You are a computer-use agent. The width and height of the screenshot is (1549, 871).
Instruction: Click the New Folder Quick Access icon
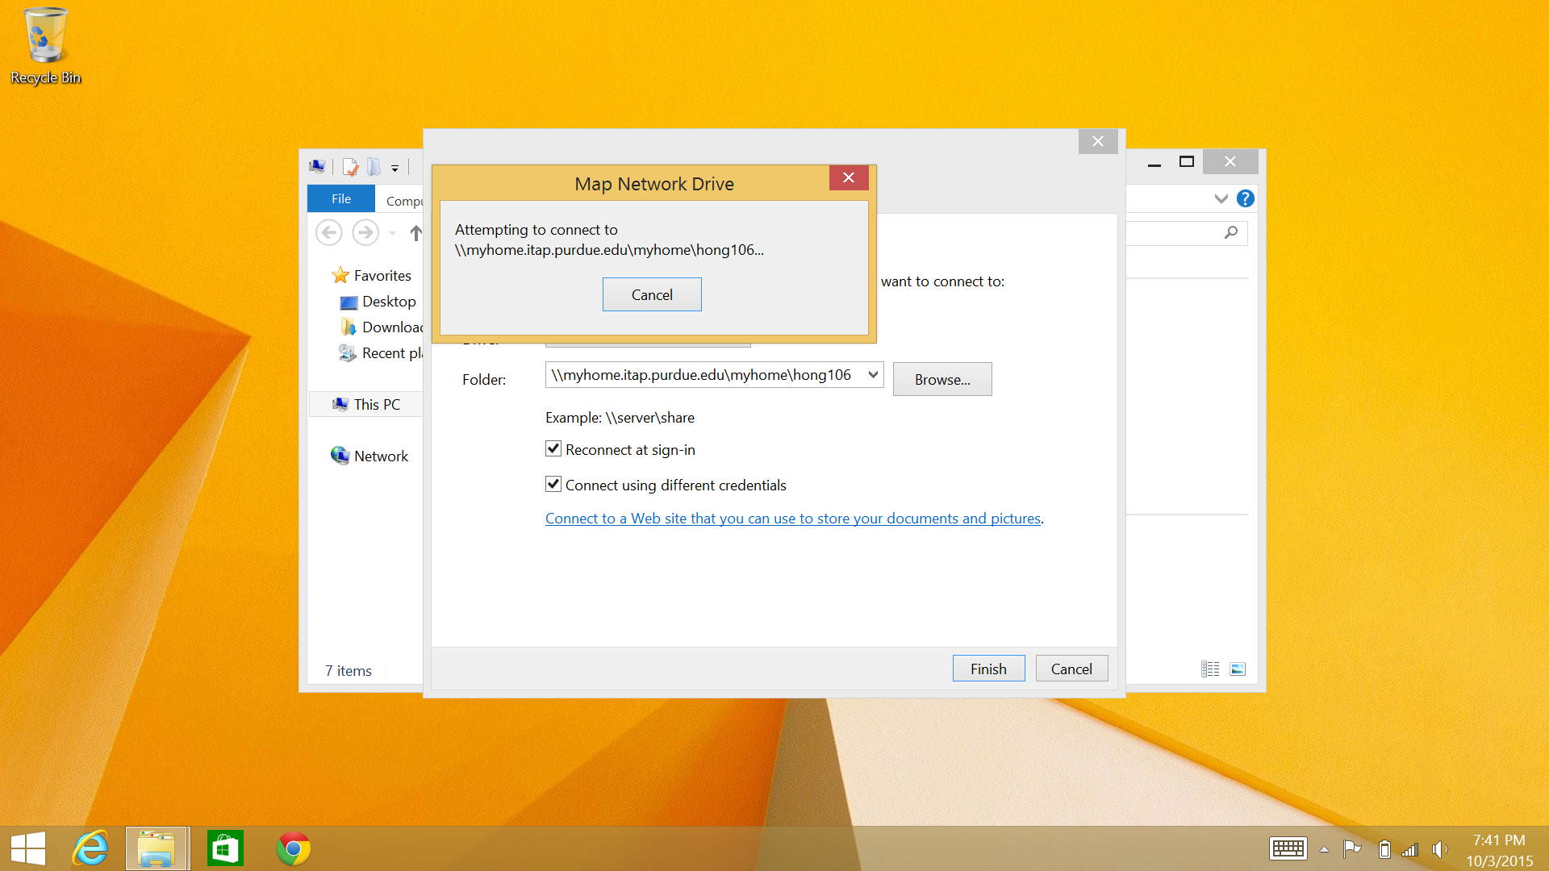(374, 167)
